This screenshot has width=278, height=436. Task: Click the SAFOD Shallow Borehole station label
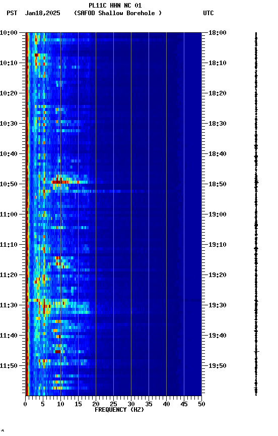(118, 13)
